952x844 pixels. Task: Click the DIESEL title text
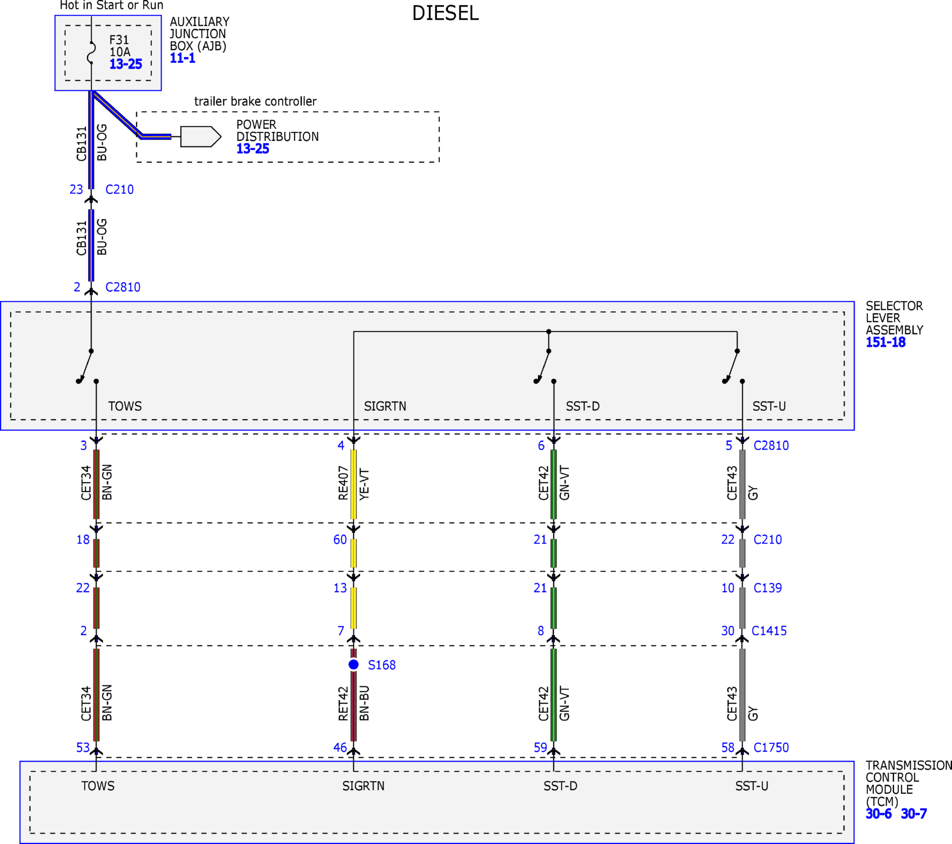[445, 13]
